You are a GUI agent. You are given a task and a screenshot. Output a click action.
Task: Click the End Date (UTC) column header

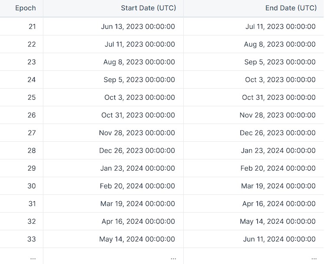coord(290,8)
